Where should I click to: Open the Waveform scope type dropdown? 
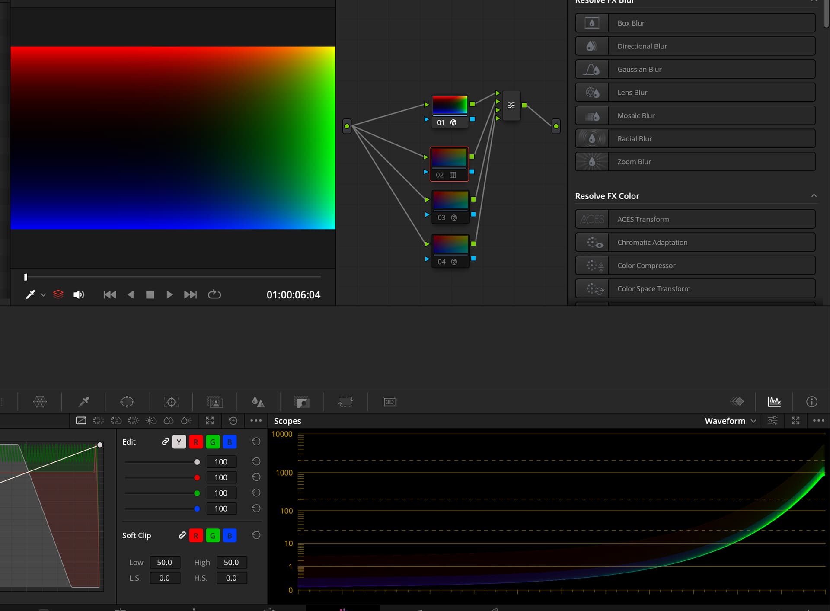point(730,421)
